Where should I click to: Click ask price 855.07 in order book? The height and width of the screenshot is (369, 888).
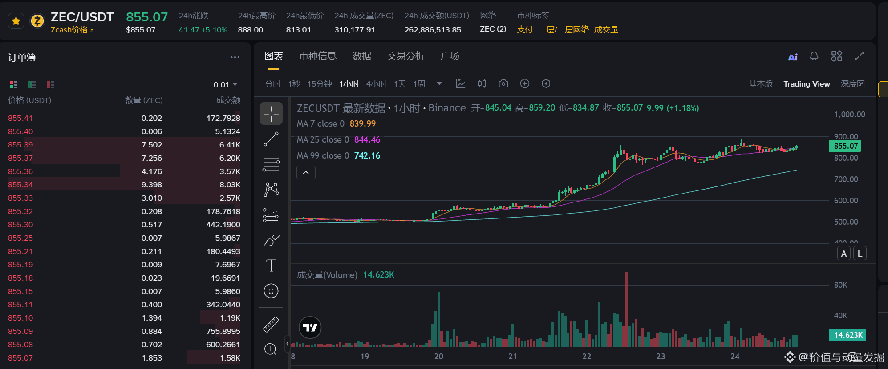click(x=20, y=358)
